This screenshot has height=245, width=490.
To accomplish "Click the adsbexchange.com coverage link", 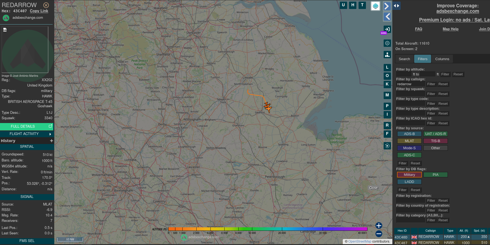I will [x=458, y=11].
